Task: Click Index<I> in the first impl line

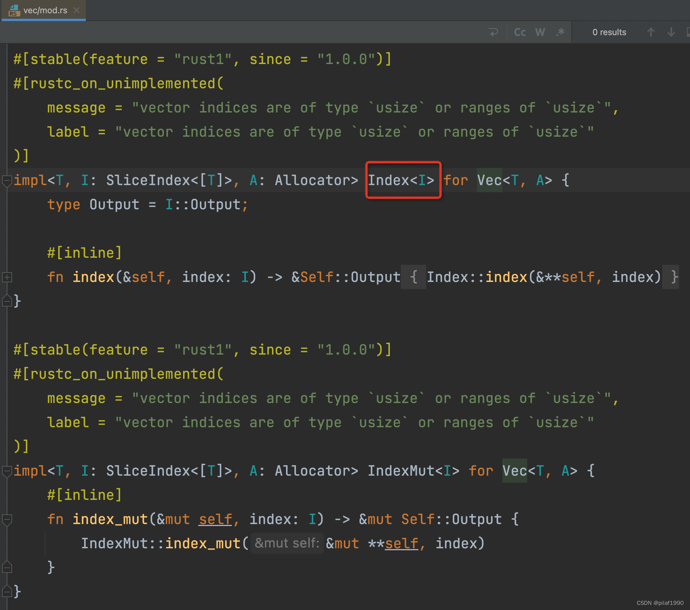Action: (x=401, y=180)
